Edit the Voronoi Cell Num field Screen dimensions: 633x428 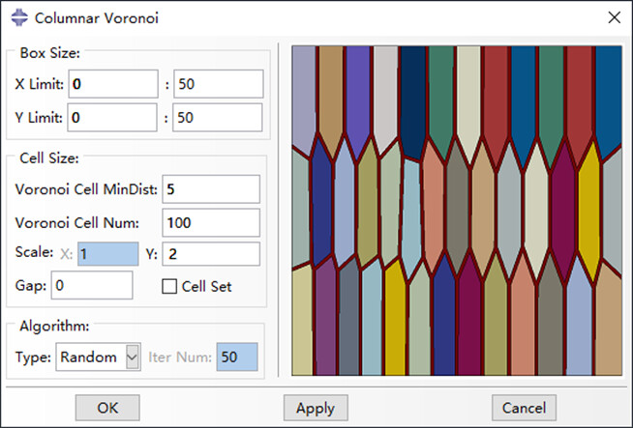point(212,222)
